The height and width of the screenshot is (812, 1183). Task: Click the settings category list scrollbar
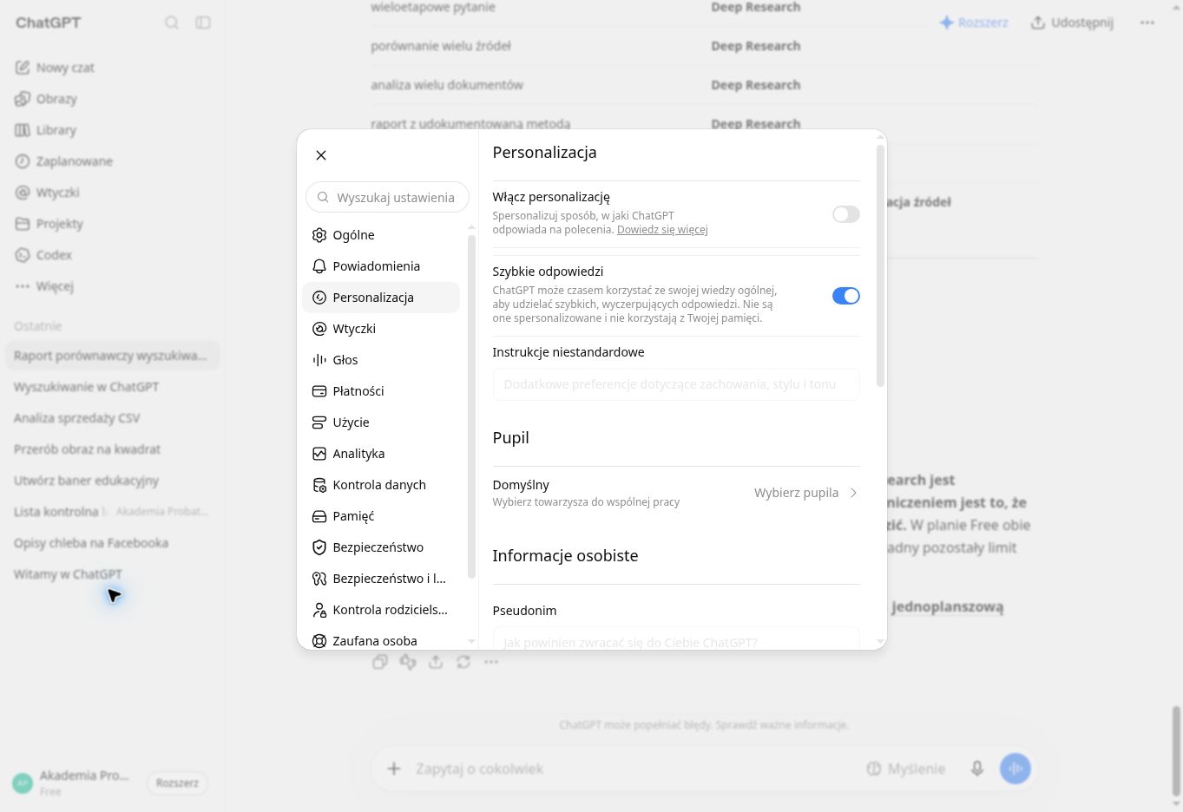point(471,406)
